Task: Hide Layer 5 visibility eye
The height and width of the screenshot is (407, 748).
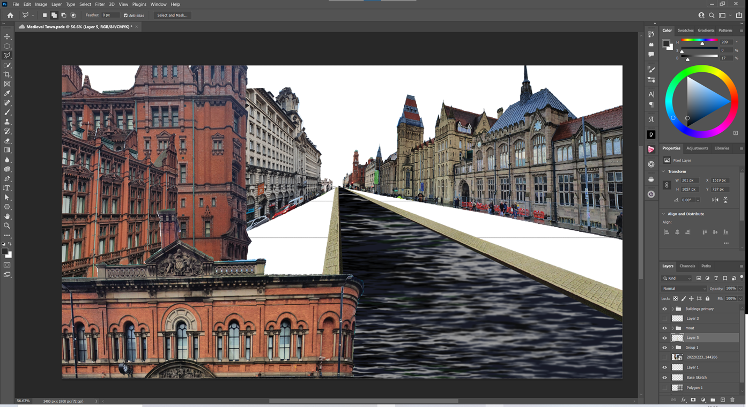Action: [x=665, y=338]
